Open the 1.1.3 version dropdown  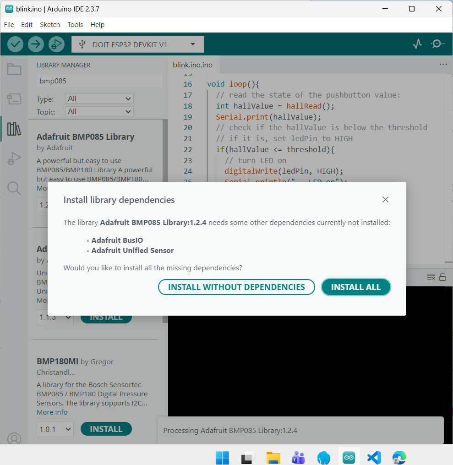[55, 317]
